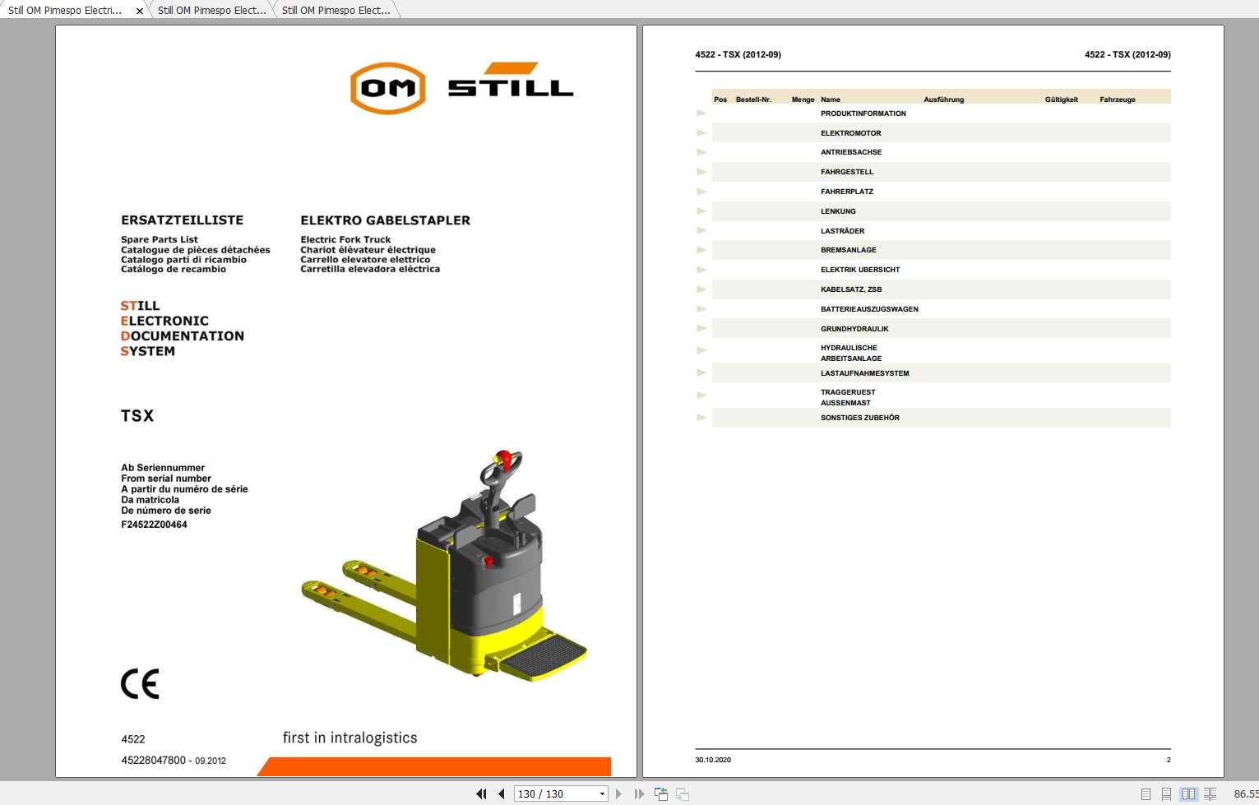Open the KABELSATZ, ZSB row arrow
This screenshot has width=1259, height=805.
click(701, 289)
